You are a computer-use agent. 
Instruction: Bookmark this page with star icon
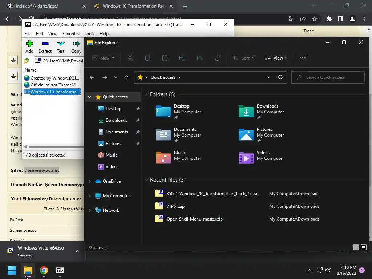pyautogui.click(x=315, y=19)
